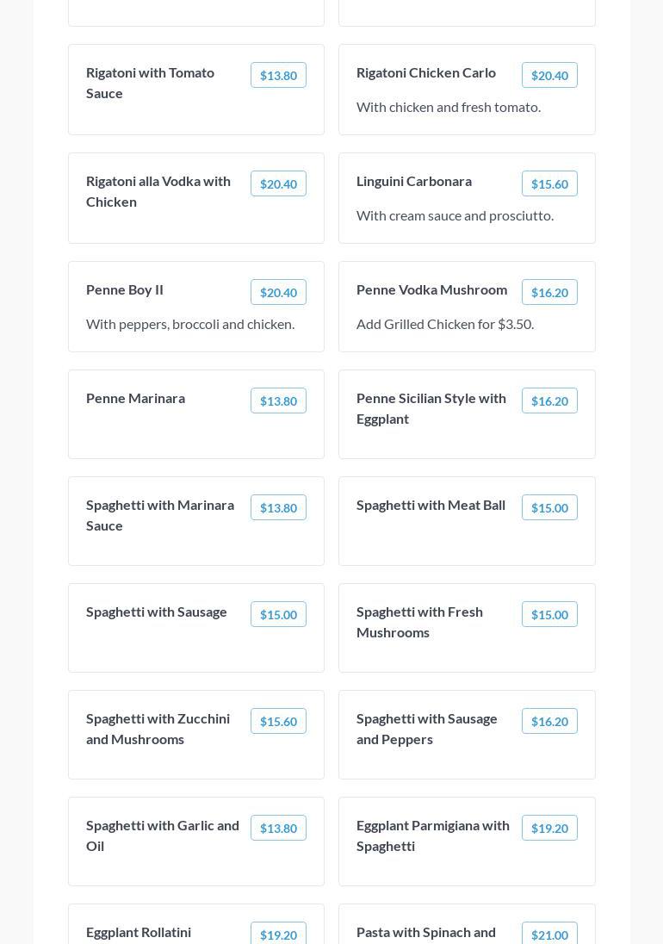
Task: Click the $13.80 price for Rigatoni with Tomato Sauce
Action: [x=278, y=76]
